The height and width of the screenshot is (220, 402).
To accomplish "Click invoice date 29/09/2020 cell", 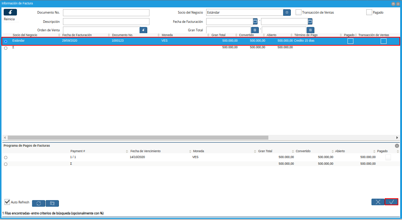I will [70, 41].
